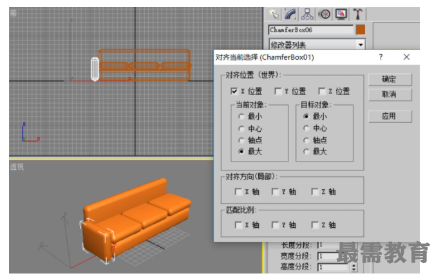Toggle the X 位置 checkbox
Viewport: 434px width, 278px height.
coord(234,91)
